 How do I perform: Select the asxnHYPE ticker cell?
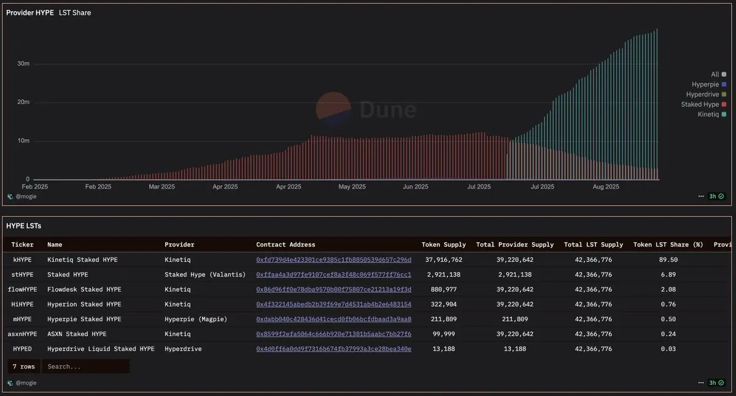[22, 334]
